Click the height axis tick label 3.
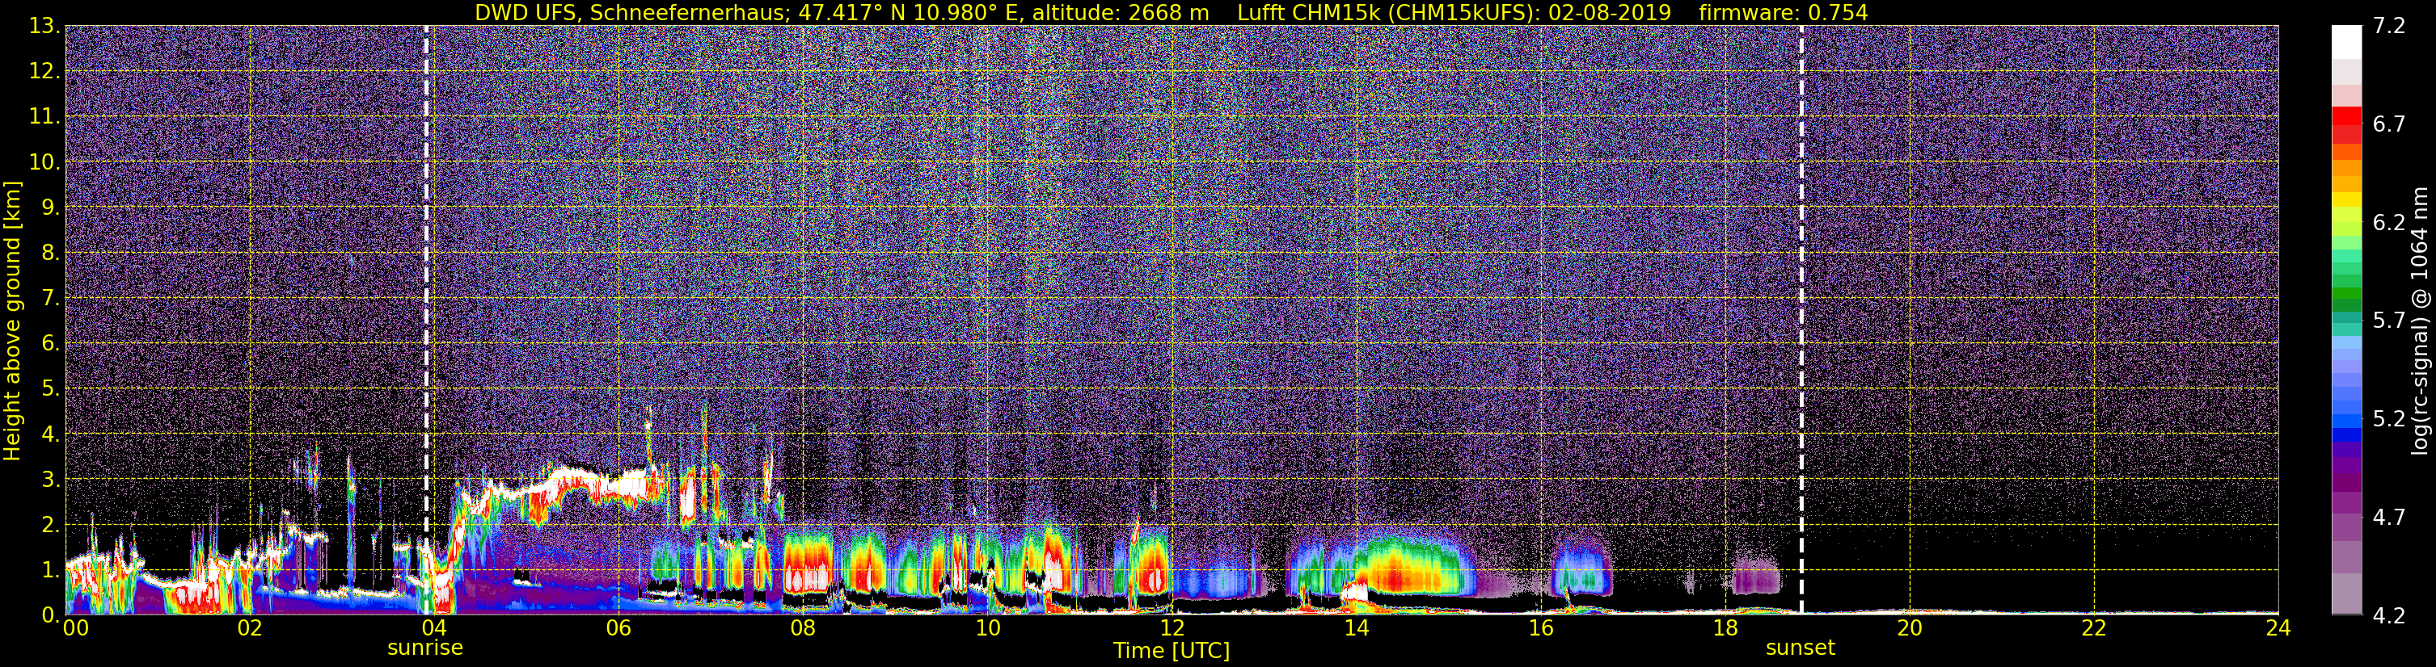 (49, 479)
